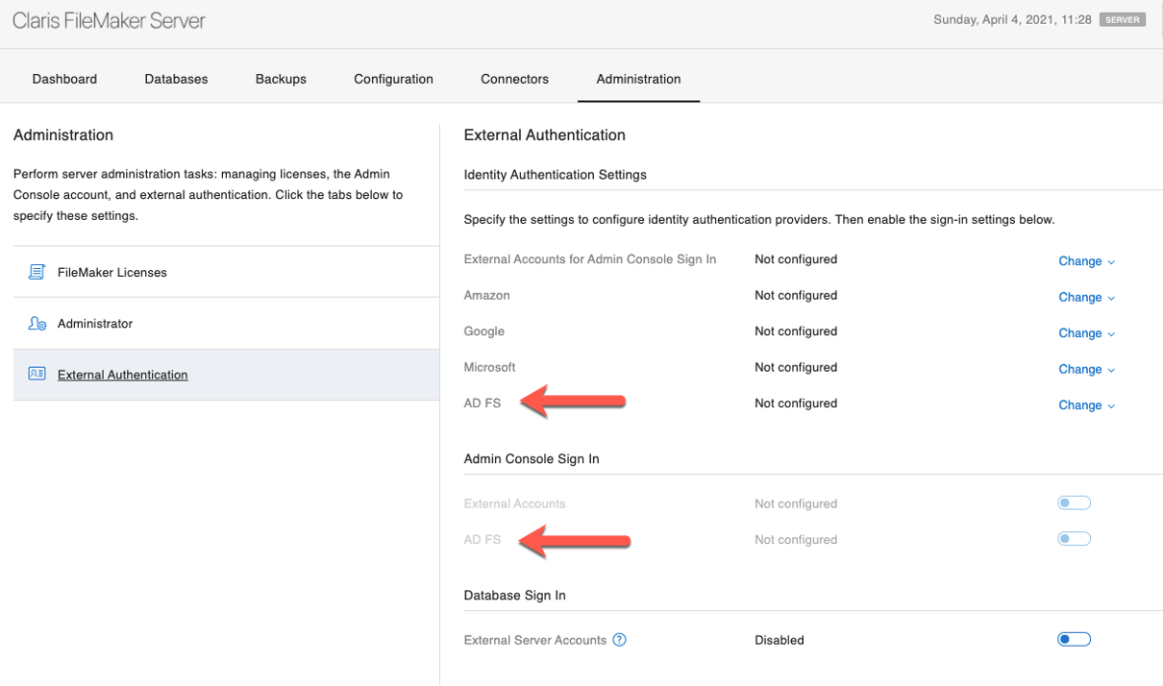This screenshot has width=1163, height=686.
Task: Click Admin Console Sign In heading
Action: coord(532,459)
